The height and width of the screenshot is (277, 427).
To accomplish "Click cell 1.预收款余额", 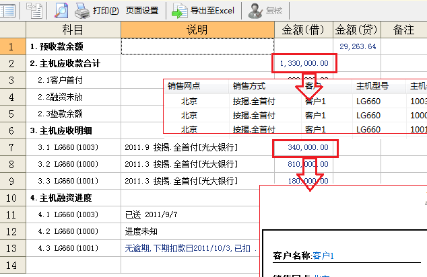I will coord(73,46).
